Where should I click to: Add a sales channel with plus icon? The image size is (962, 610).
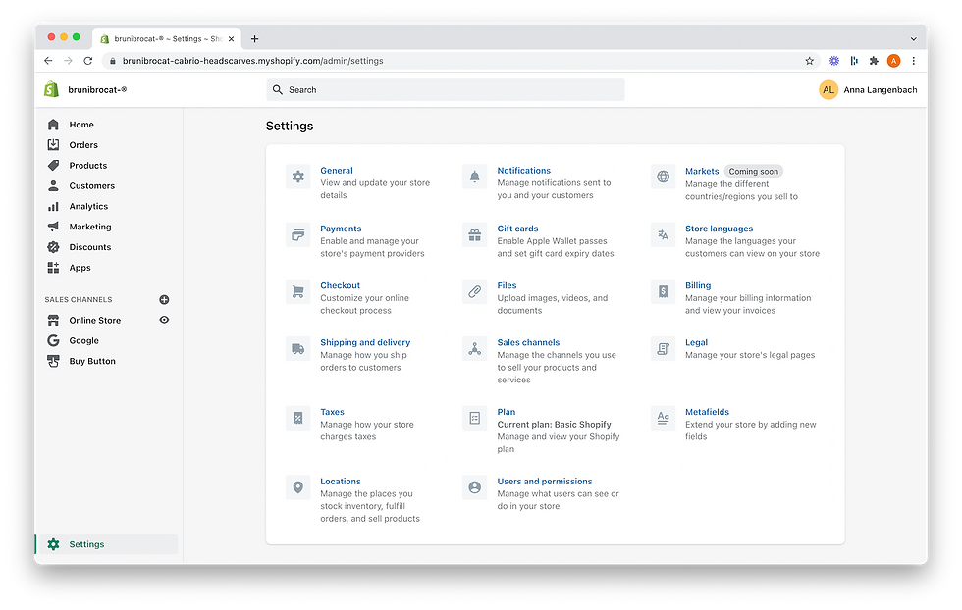[x=164, y=300]
